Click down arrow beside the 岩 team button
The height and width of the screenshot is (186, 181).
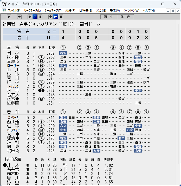(x=61, y=17)
